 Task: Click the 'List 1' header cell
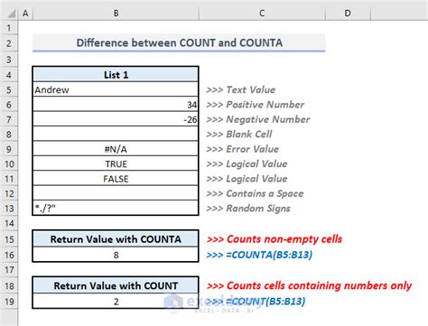click(116, 75)
